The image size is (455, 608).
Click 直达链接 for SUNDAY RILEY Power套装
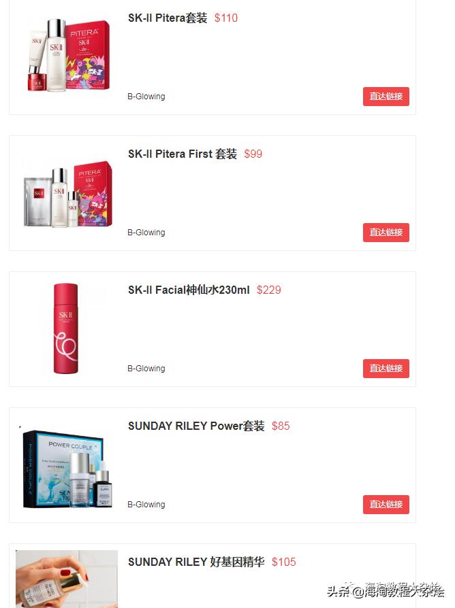coord(386,505)
